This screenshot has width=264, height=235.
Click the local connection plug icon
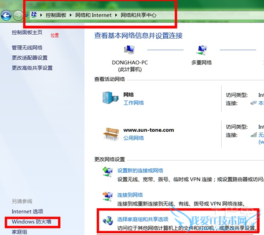[253, 103]
